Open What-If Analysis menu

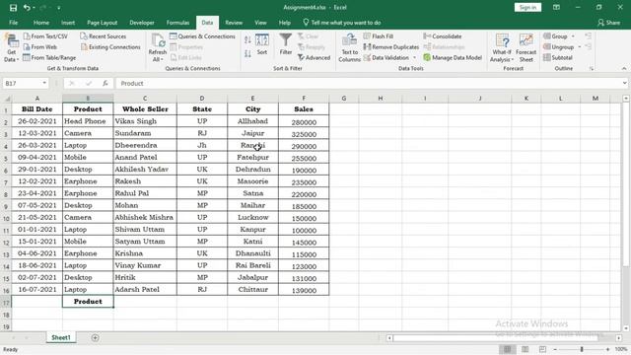(x=502, y=47)
